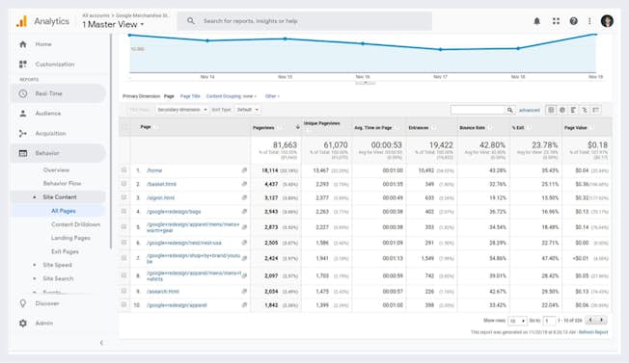This screenshot has height=363, width=629.
Task: Check the /home row checkbox
Action: [x=123, y=170]
